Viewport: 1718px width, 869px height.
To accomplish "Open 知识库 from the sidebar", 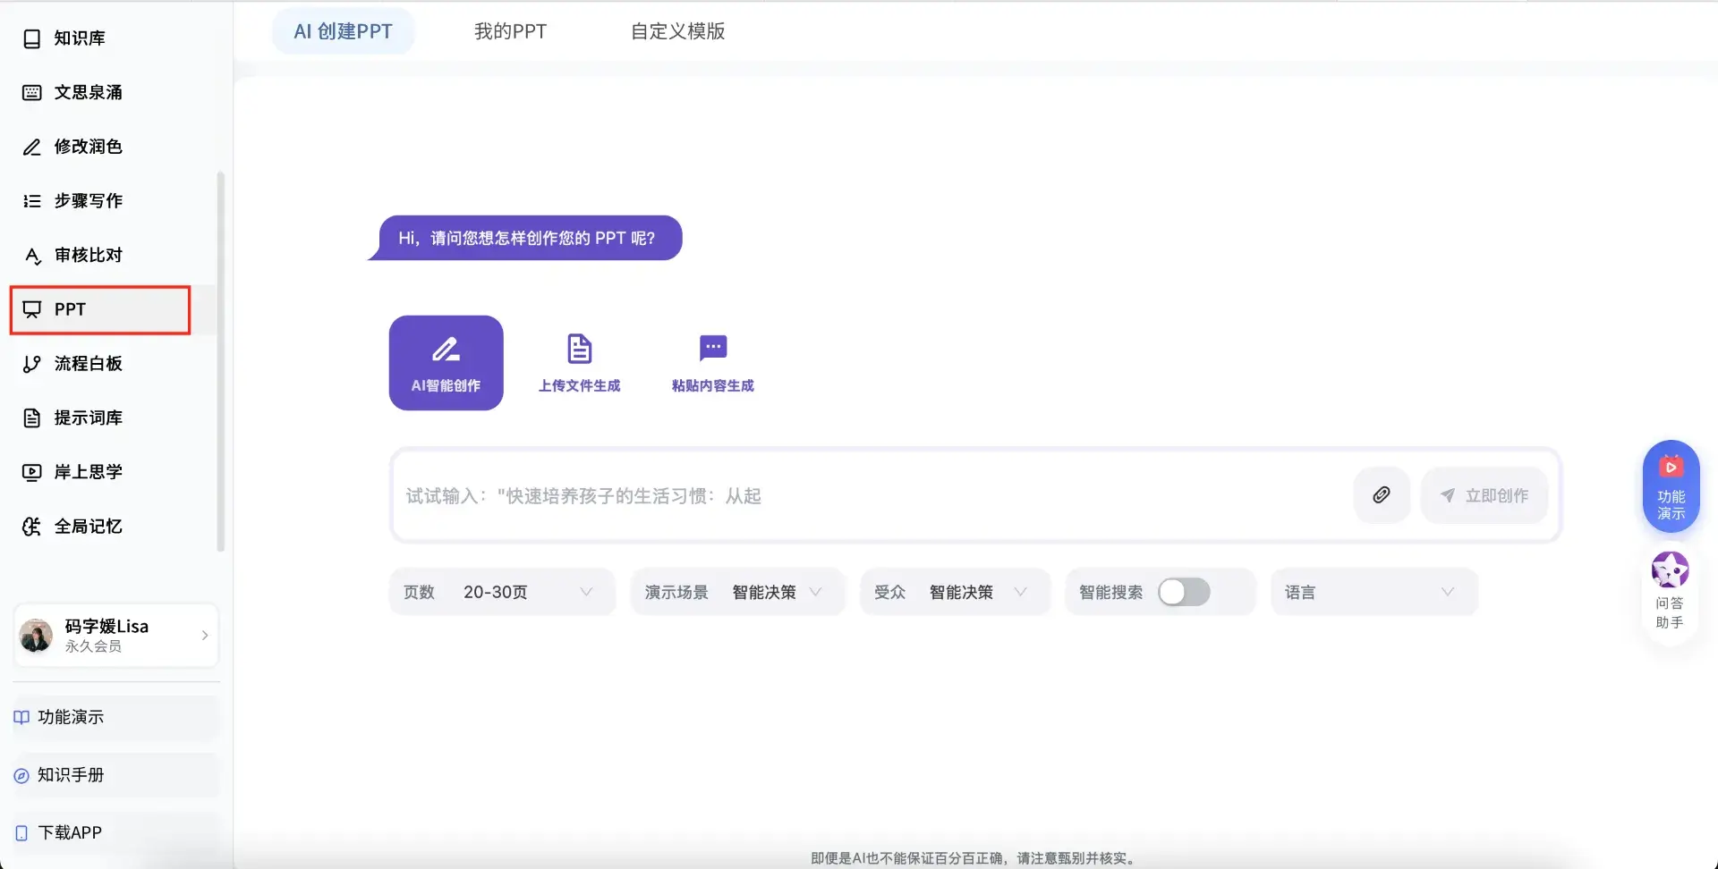I will click(79, 38).
